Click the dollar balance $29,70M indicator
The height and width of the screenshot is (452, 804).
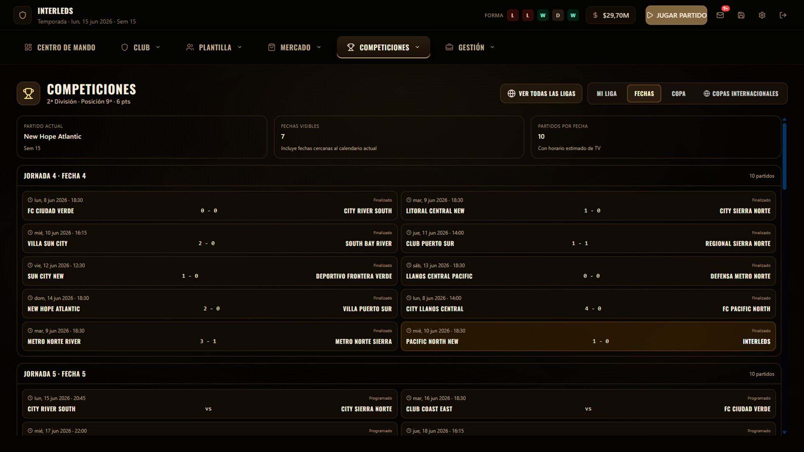[x=611, y=15]
